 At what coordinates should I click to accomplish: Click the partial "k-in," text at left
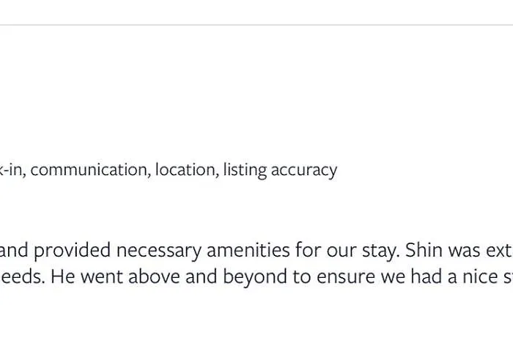[x=13, y=170]
